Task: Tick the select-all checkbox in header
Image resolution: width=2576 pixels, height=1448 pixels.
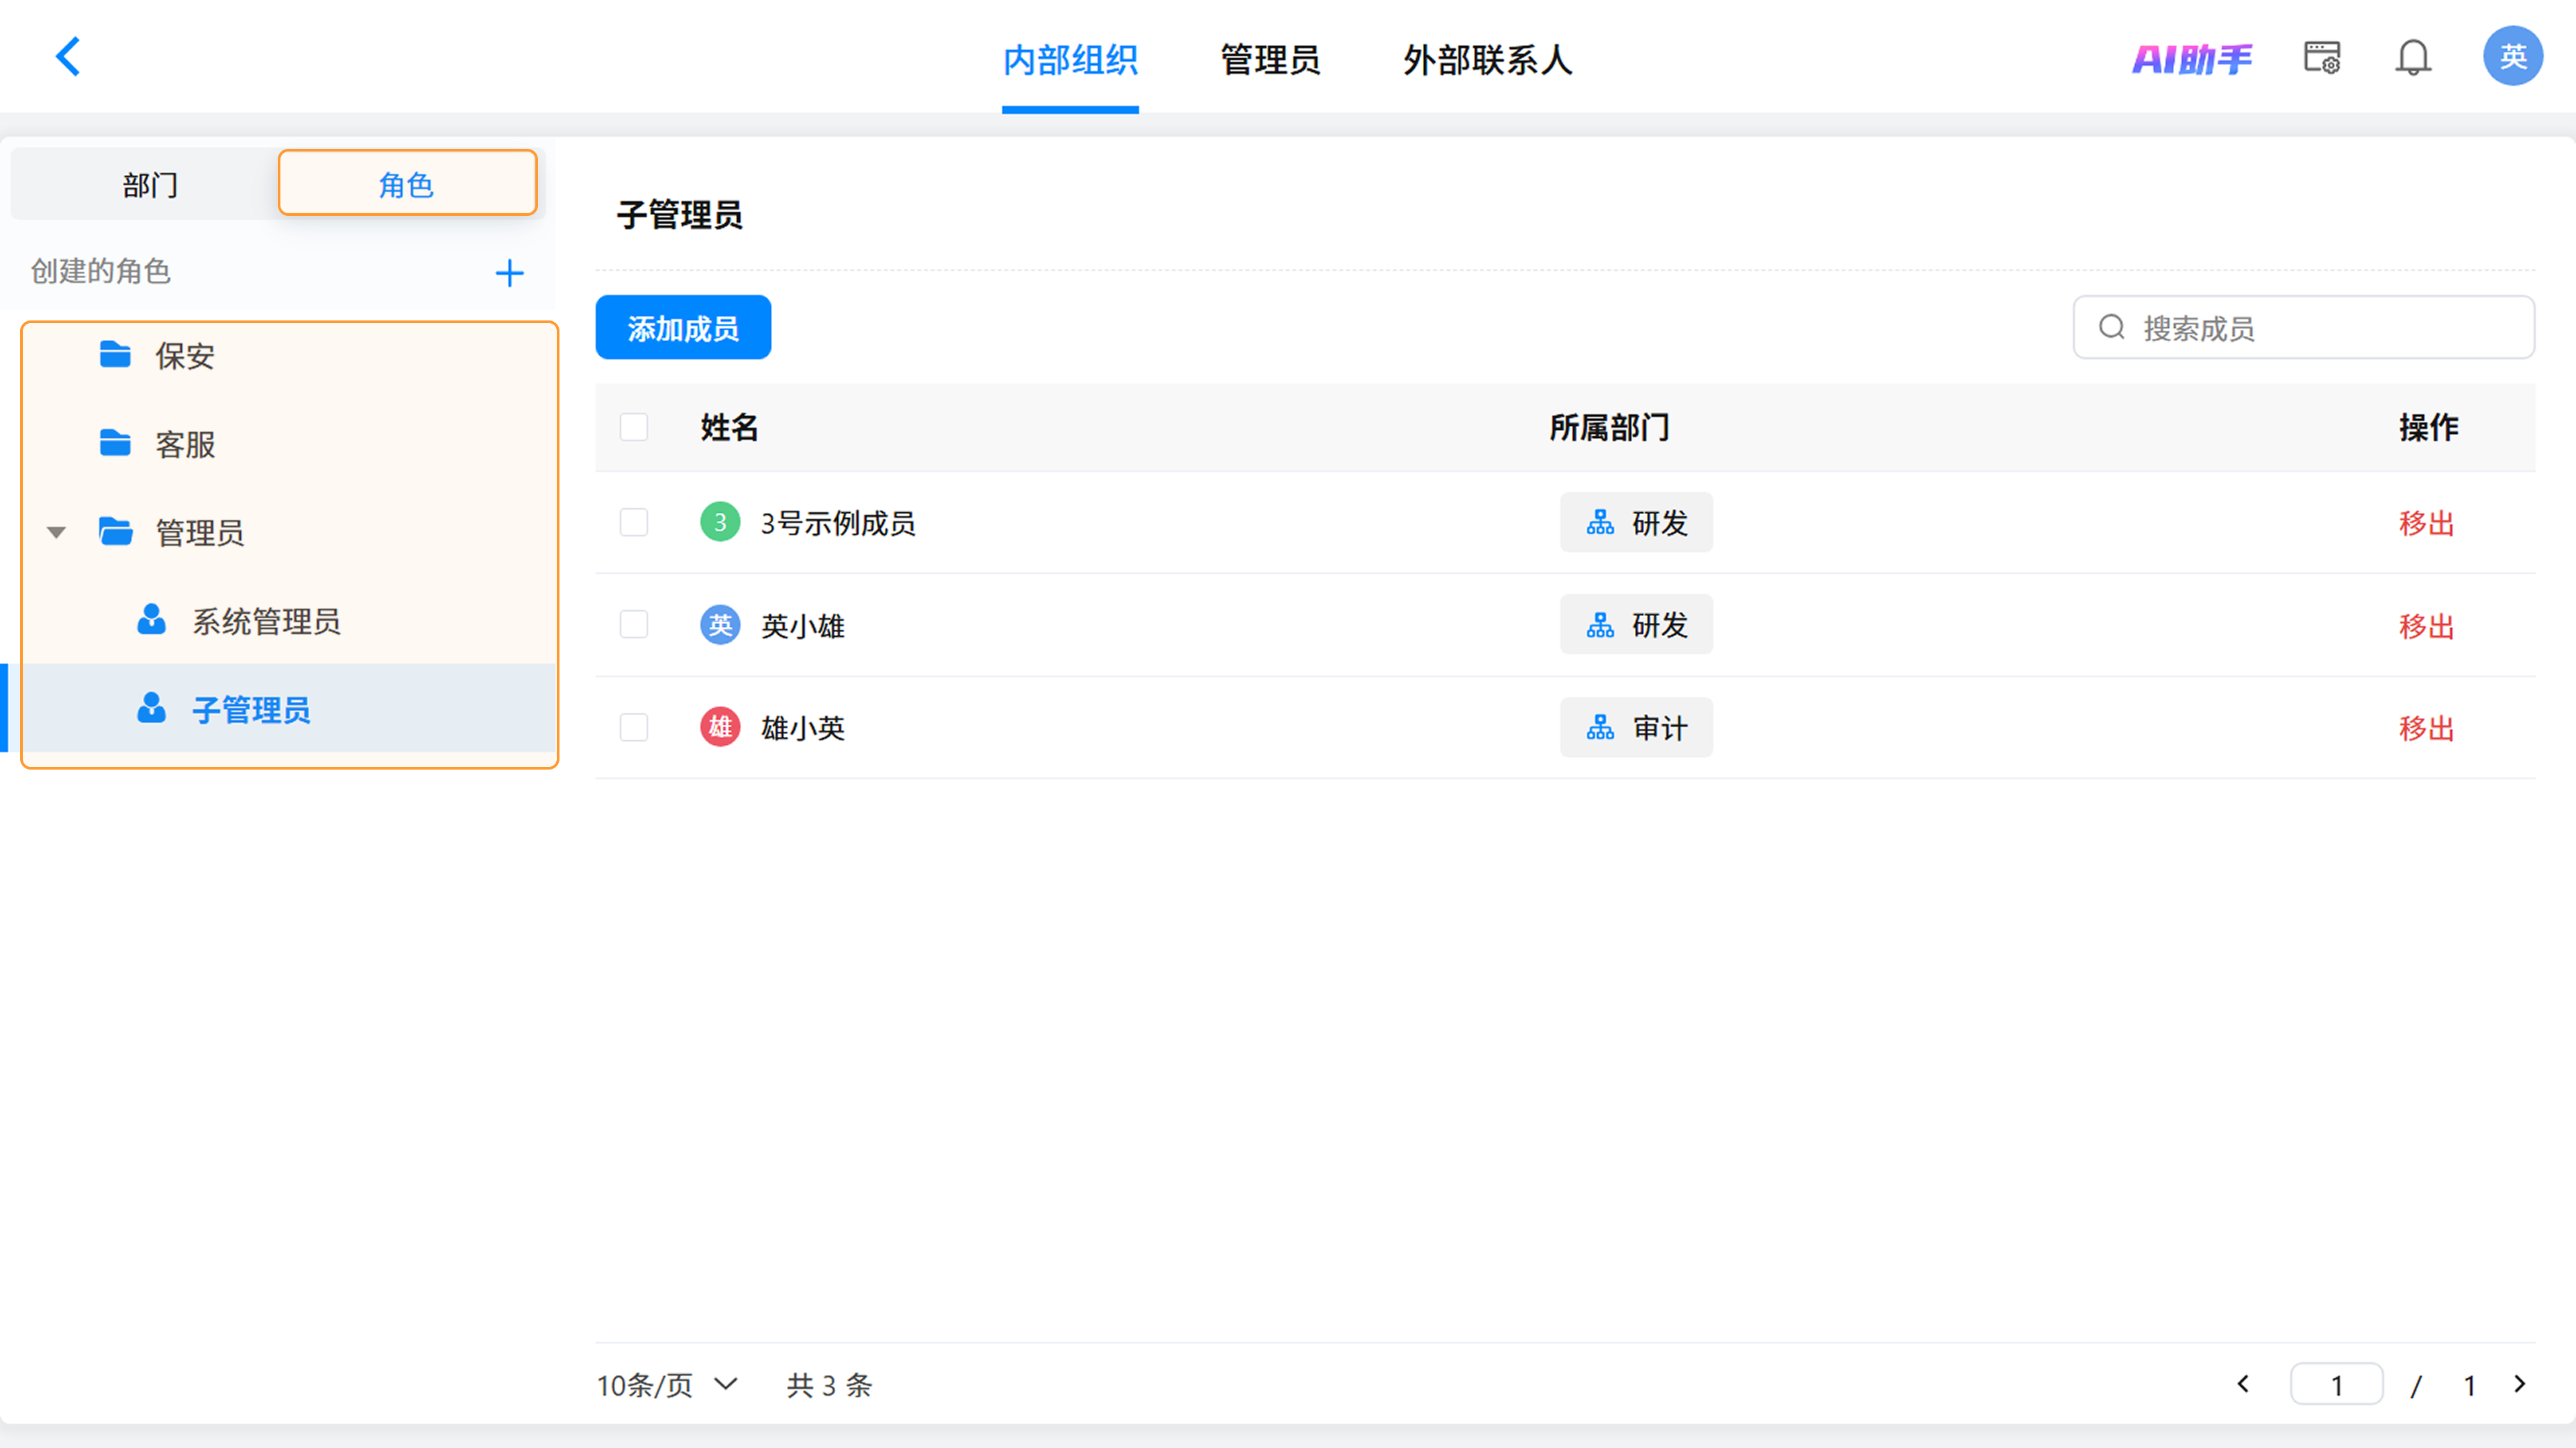Action: coord(634,427)
